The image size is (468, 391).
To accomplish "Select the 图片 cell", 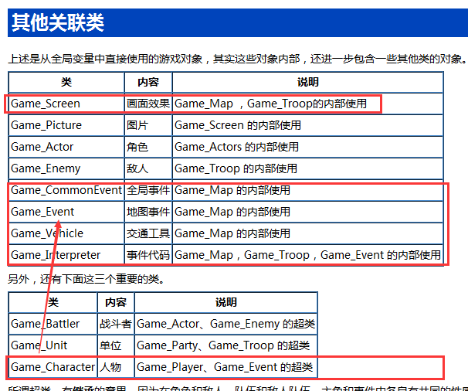I will point(148,125).
